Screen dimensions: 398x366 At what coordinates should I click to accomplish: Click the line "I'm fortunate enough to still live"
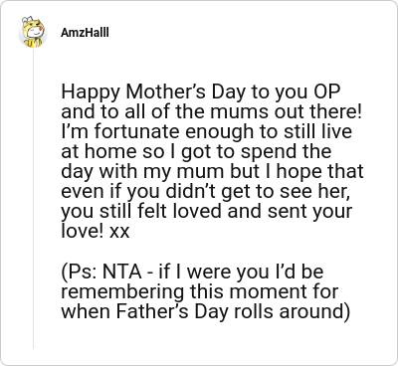[x=206, y=131]
